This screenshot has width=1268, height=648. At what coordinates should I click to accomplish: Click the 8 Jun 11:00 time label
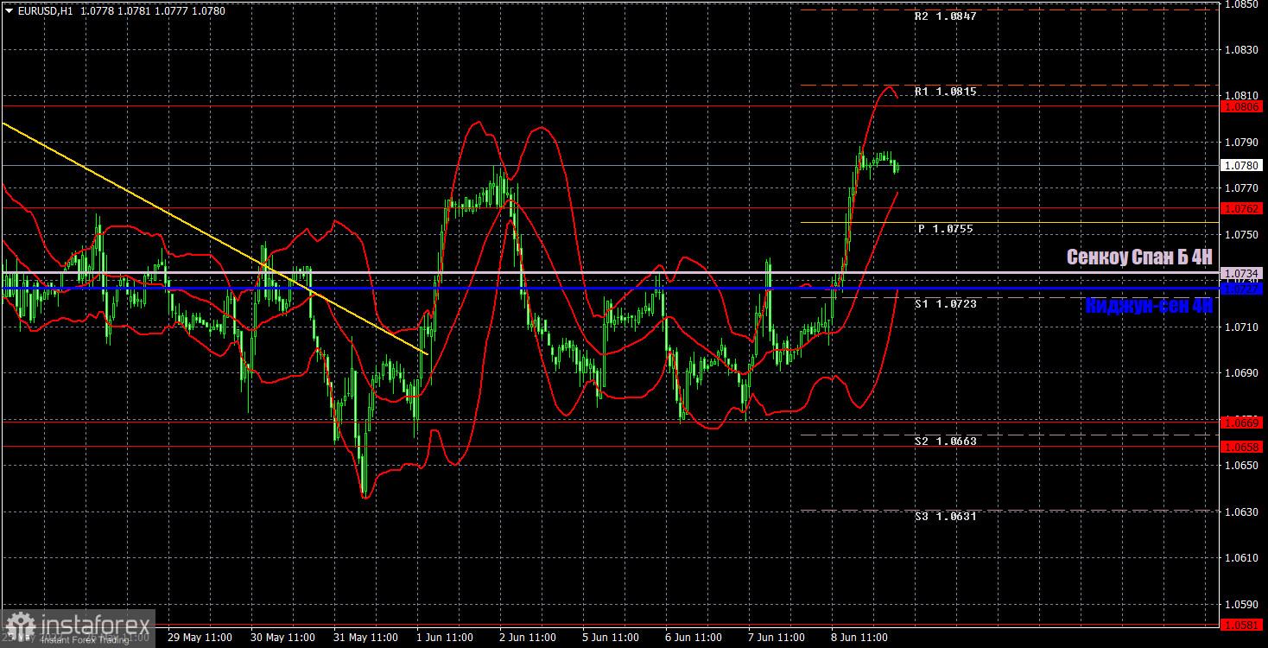tap(860, 638)
